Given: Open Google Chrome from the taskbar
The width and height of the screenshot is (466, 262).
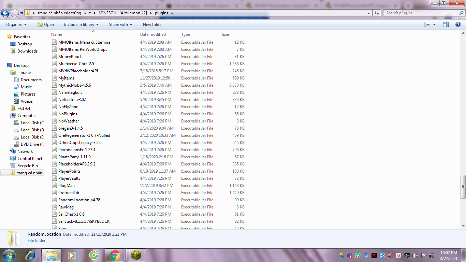Looking at the screenshot, I should 115,255.
